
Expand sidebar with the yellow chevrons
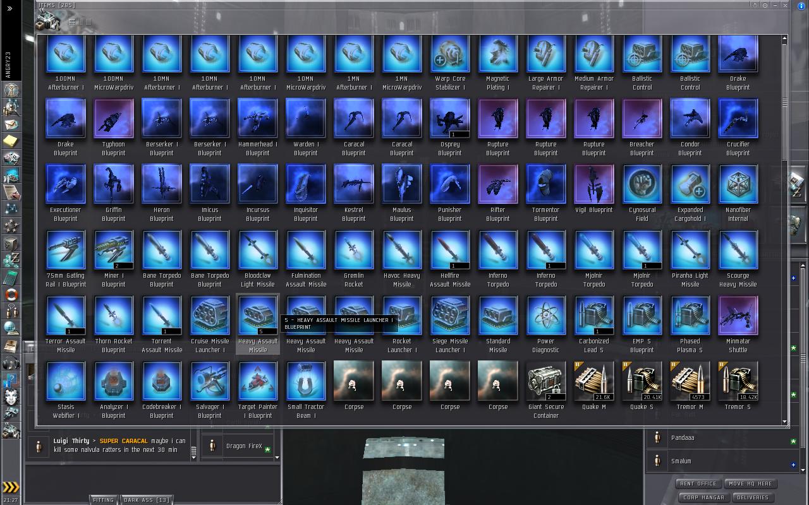[11, 487]
